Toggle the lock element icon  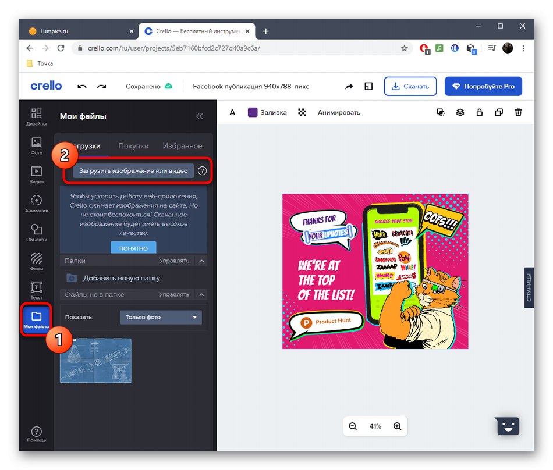tap(479, 112)
